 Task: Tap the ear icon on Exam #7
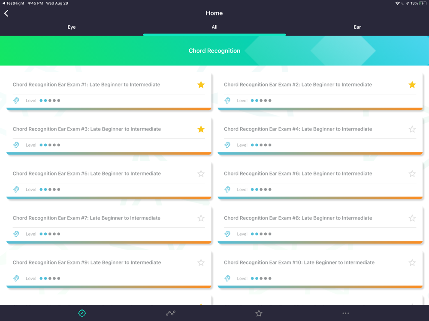click(16, 234)
